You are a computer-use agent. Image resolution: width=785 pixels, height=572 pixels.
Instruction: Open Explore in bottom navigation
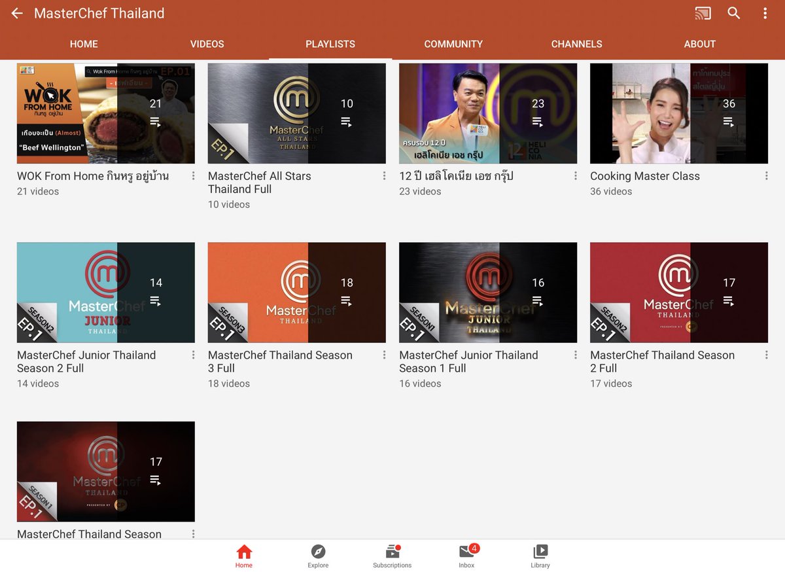318,556
